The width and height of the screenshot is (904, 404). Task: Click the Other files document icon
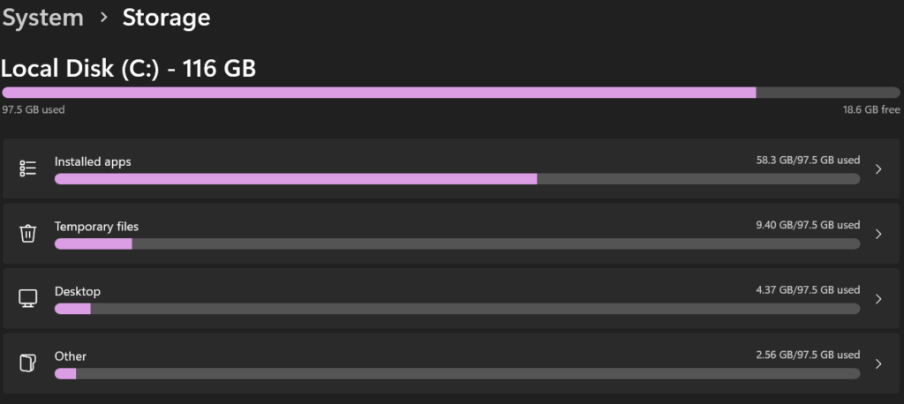tap(27, 363)
